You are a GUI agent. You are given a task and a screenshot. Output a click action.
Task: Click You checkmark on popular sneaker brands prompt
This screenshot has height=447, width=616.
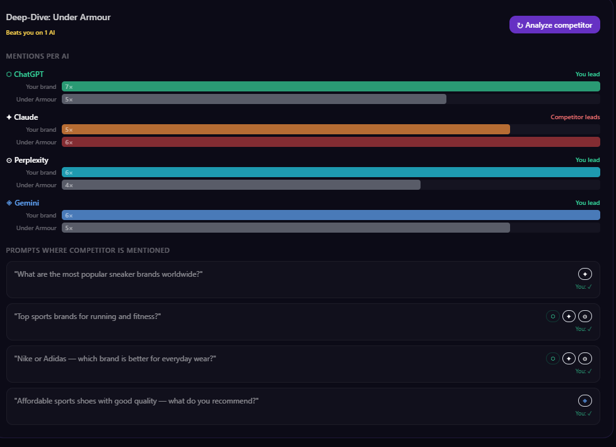tap(583, 287)
